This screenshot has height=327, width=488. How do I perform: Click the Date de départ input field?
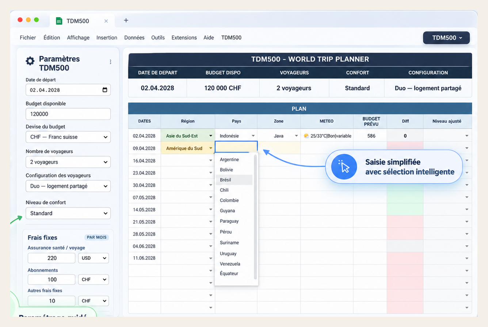click(68, 90)
